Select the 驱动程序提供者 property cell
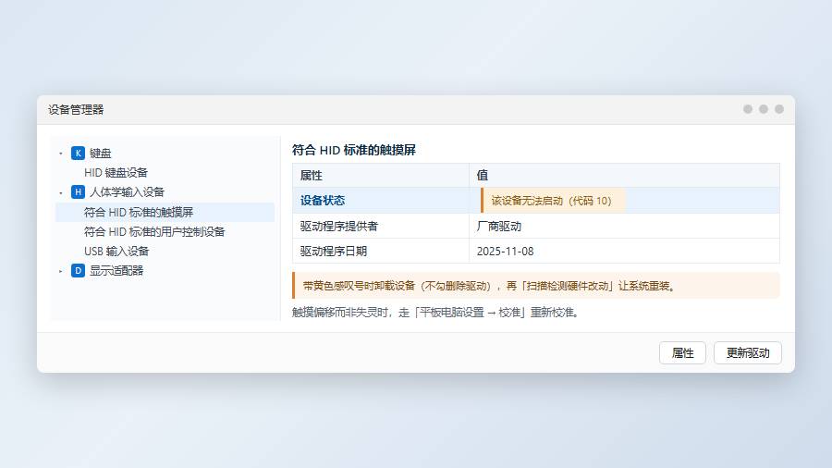The image size is (832, 468). [381, 226]
